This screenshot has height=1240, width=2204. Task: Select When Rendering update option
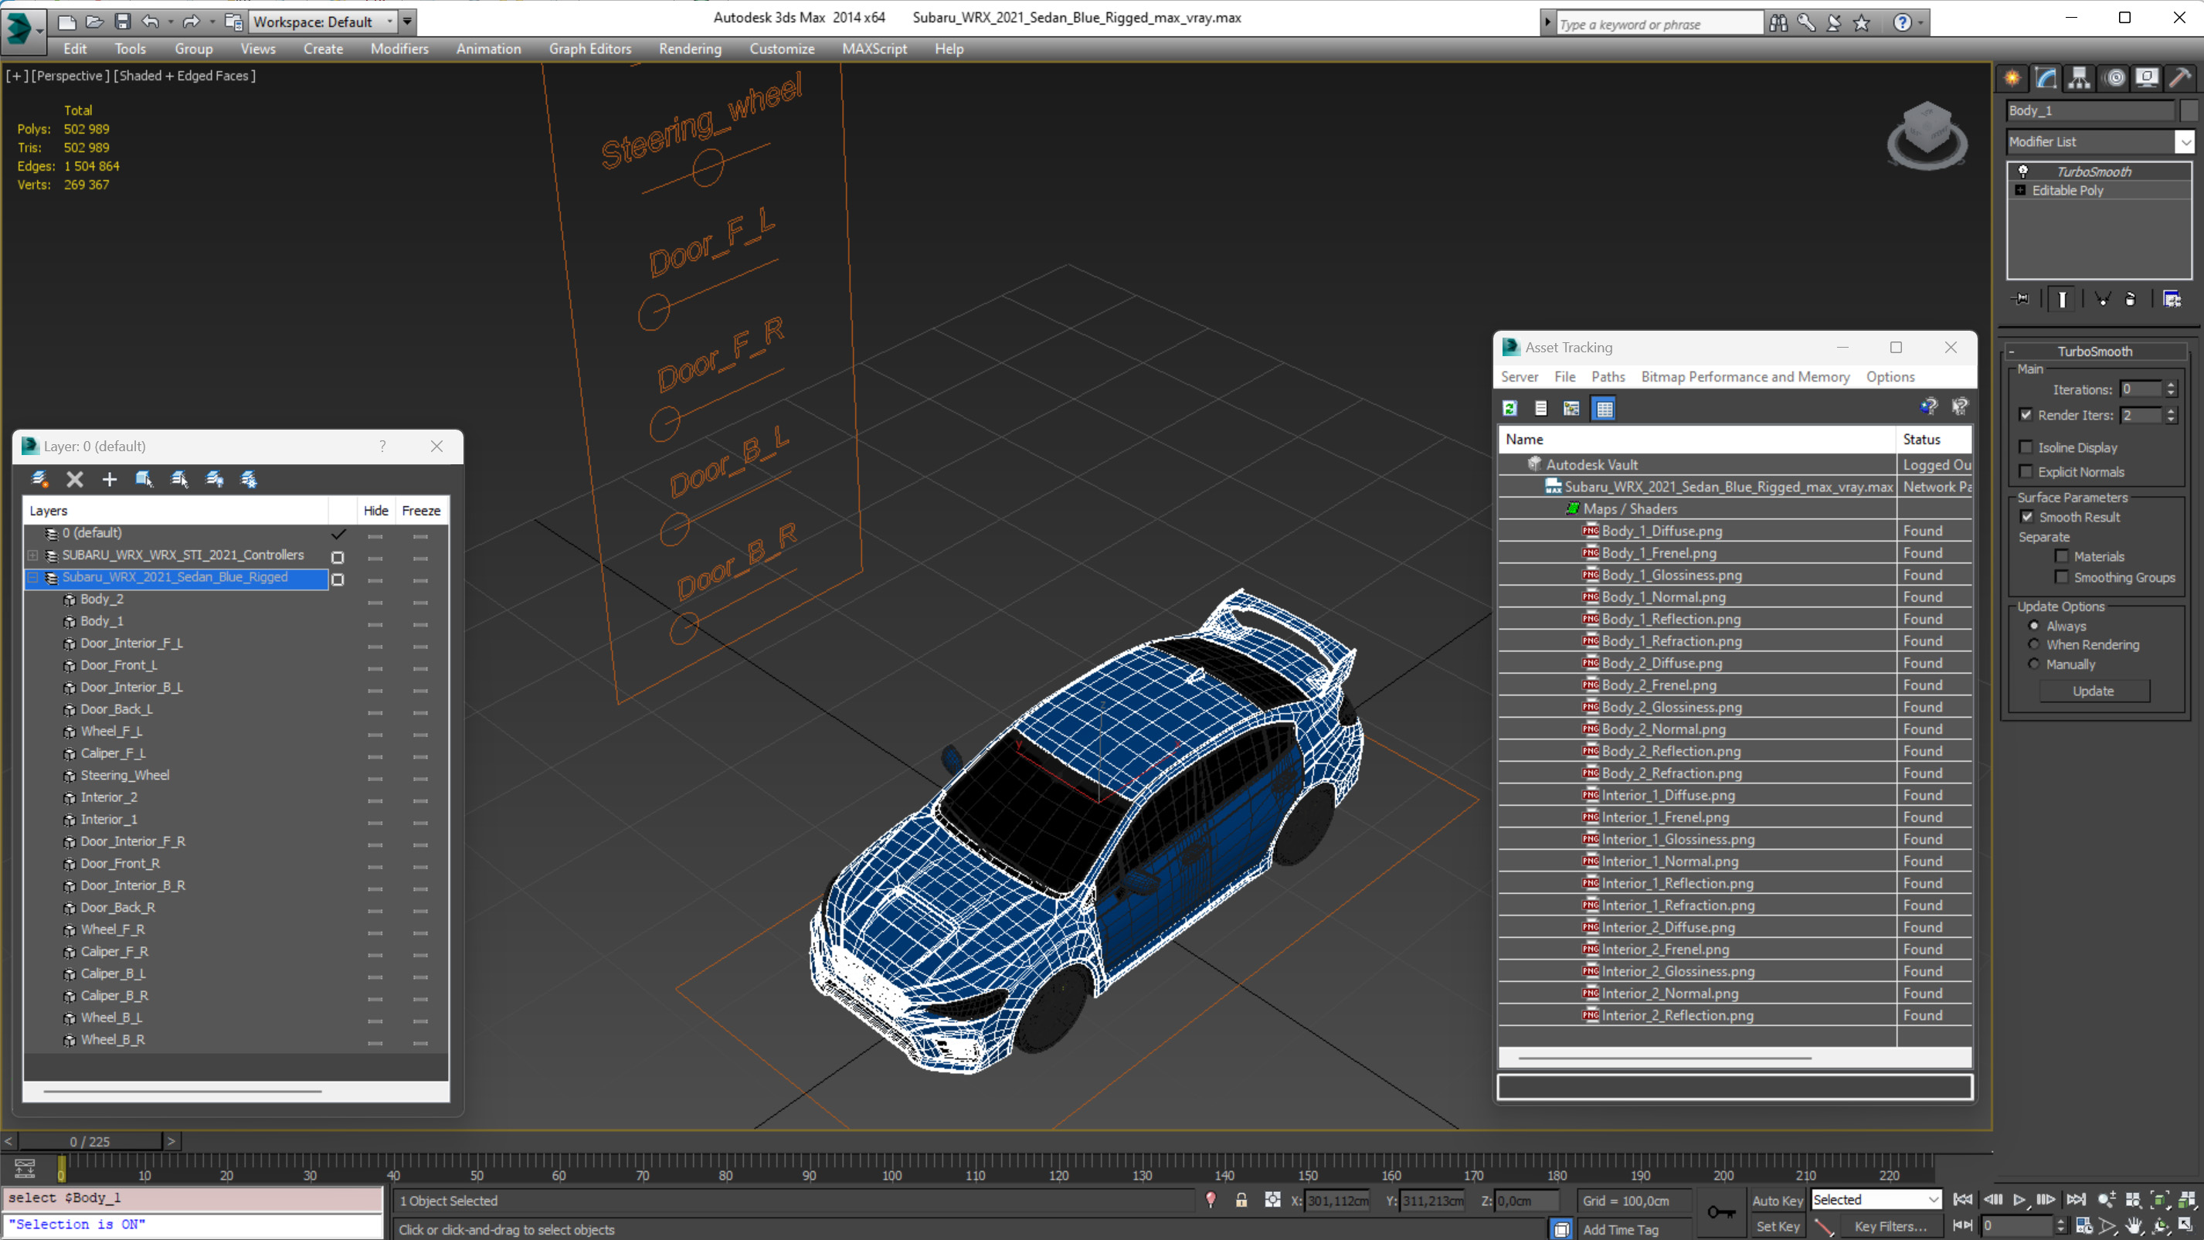click(2035, 644)
